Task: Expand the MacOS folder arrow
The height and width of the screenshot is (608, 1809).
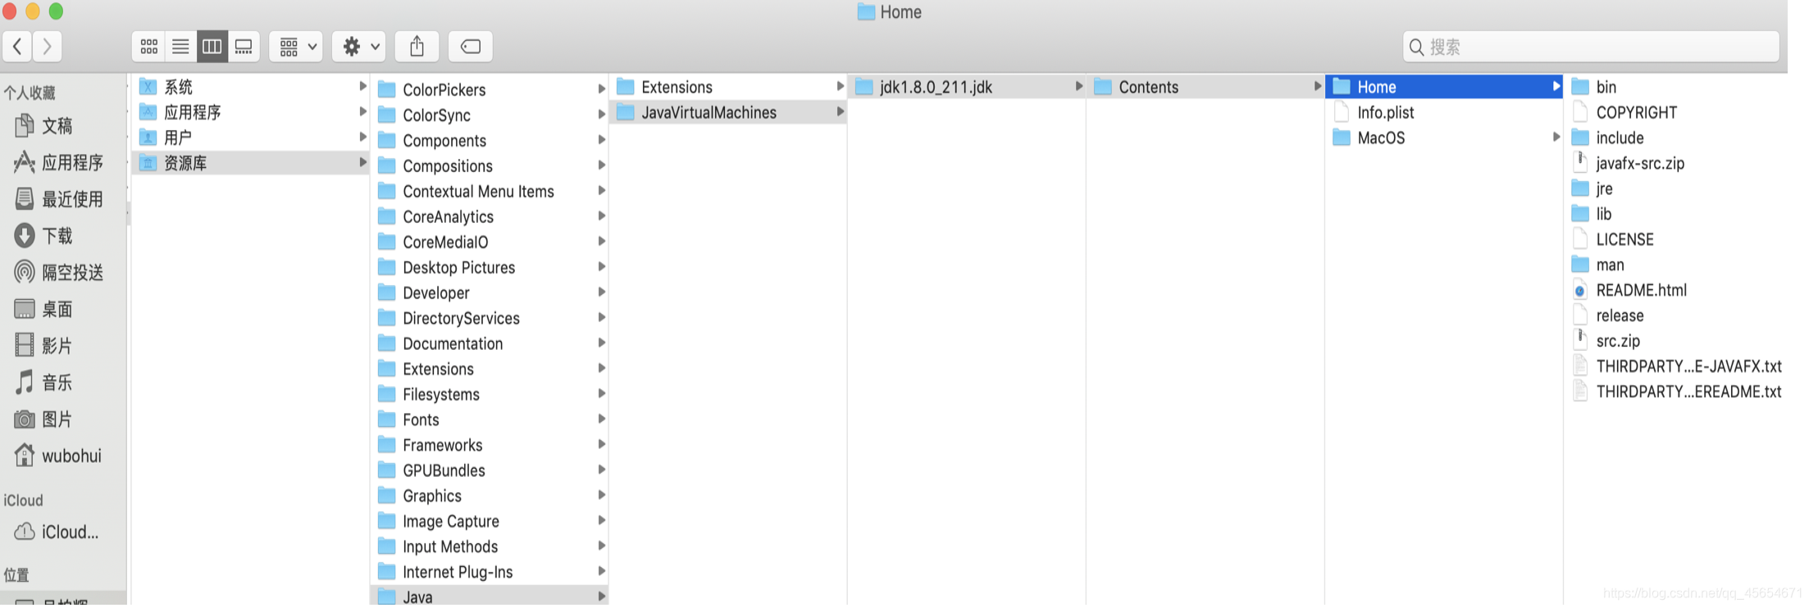Action: click(1556, 138)
